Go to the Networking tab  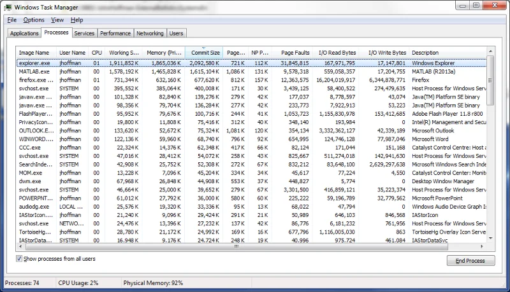[x=150, y=33]
